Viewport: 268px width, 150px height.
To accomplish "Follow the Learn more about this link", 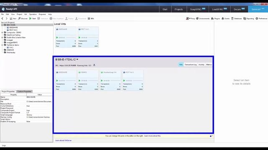I will point(152,136).
